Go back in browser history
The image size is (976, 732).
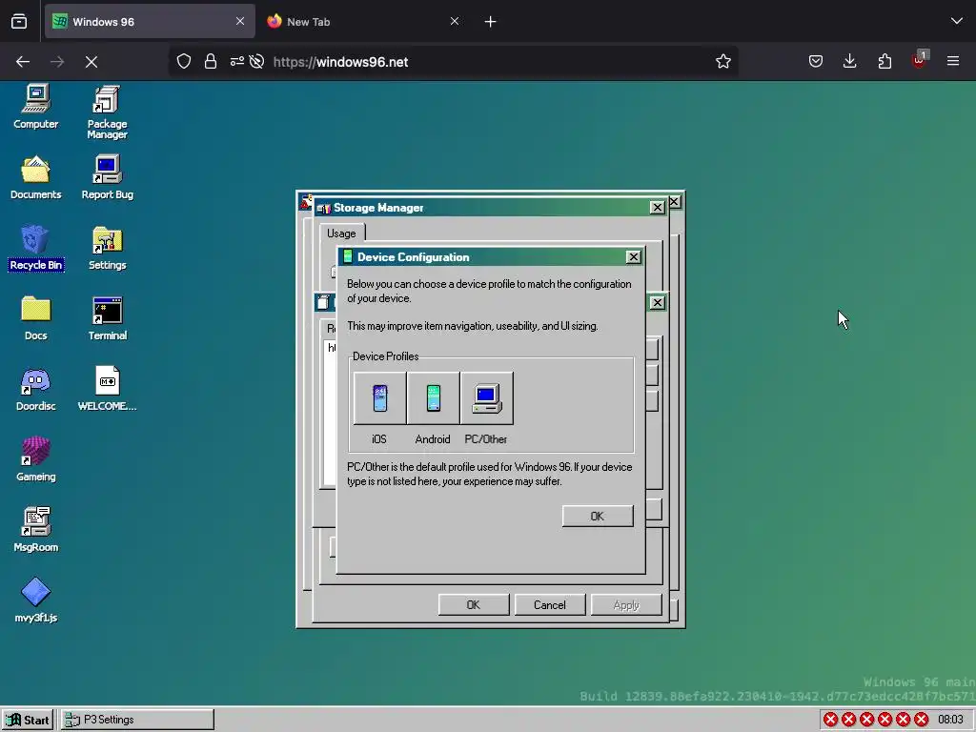click(x=23, y=62)
